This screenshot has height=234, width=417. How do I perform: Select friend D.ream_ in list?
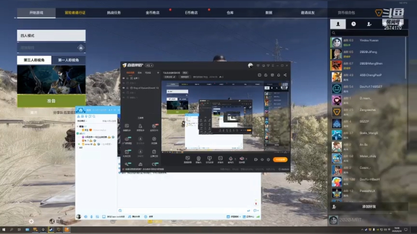368,100
